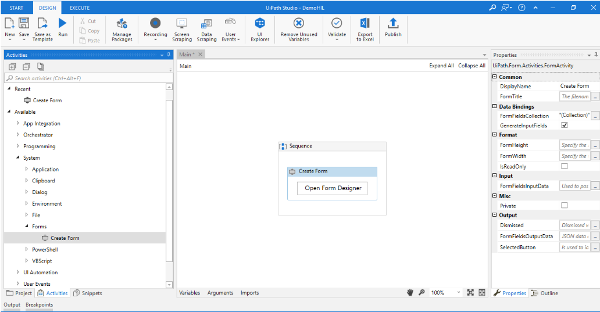Expand the App Integration tree node
The width and height of the screenshot is (600, 312).
(x=17, y=123)
